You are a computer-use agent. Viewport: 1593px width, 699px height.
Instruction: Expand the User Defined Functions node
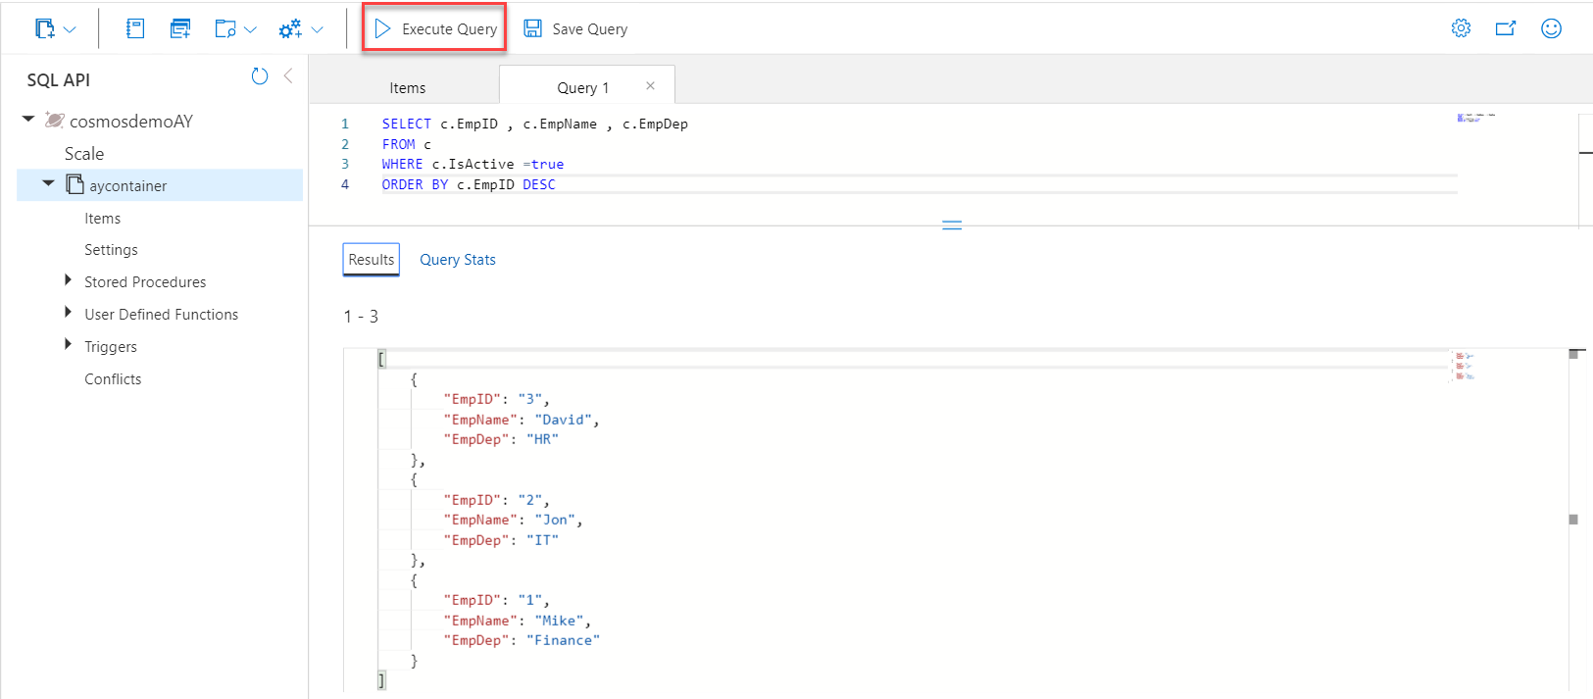(x=68, y=313)
